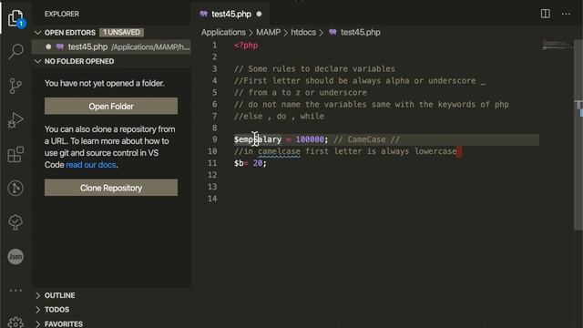Click line number 9 in gutter
The image size is (583, 328).
215,139
